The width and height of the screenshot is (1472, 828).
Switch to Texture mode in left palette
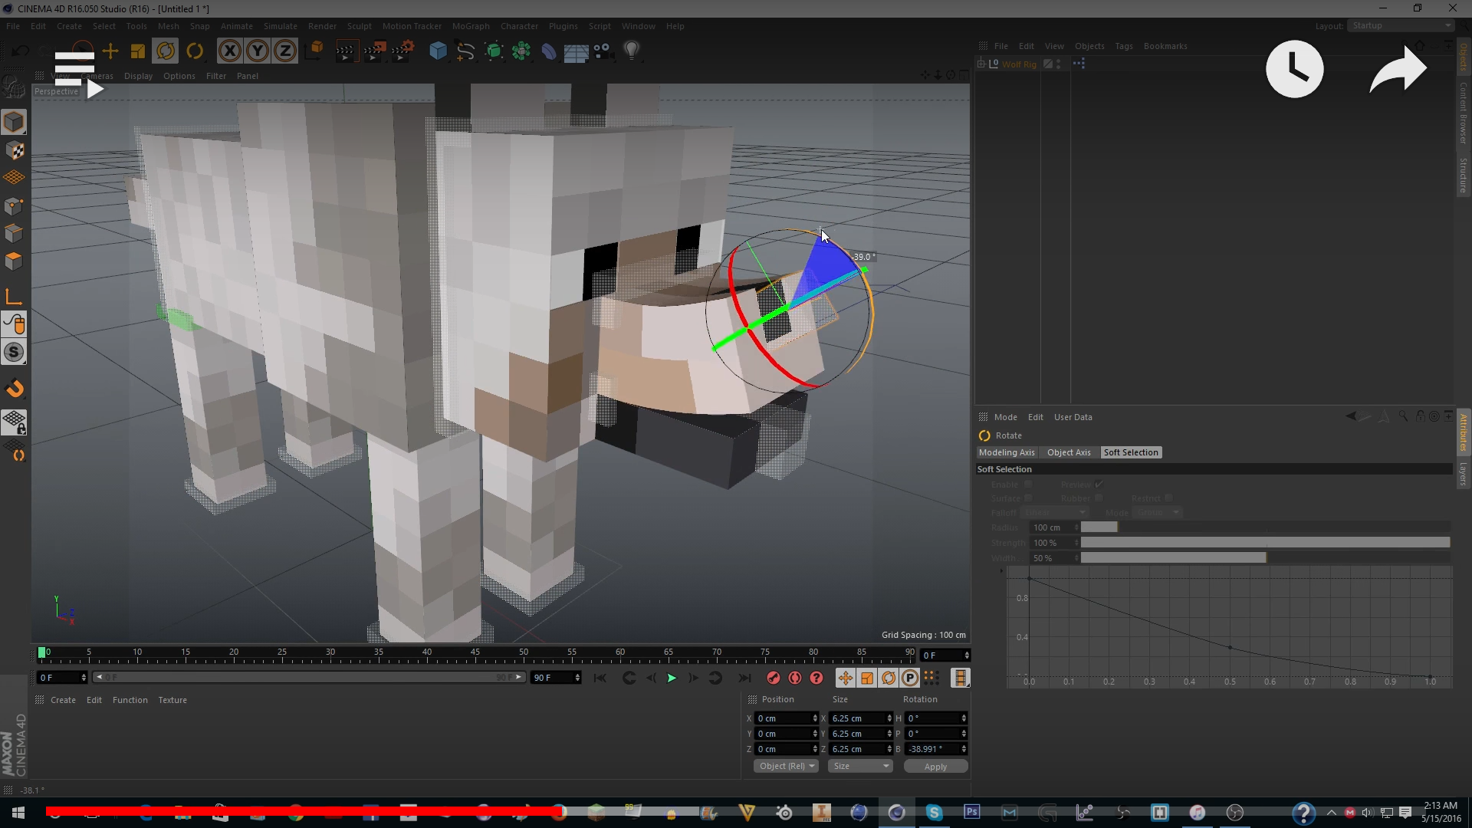(x=14, y=151)
